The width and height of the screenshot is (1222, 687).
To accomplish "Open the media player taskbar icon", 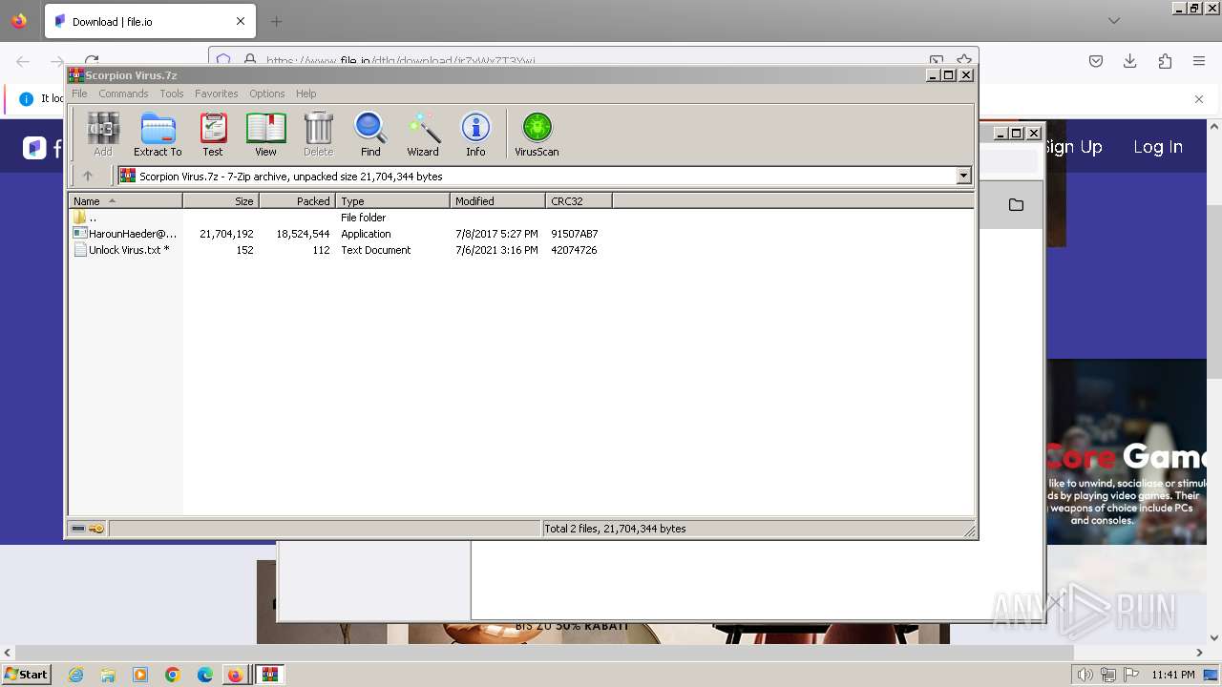I will tap(140, 675).
